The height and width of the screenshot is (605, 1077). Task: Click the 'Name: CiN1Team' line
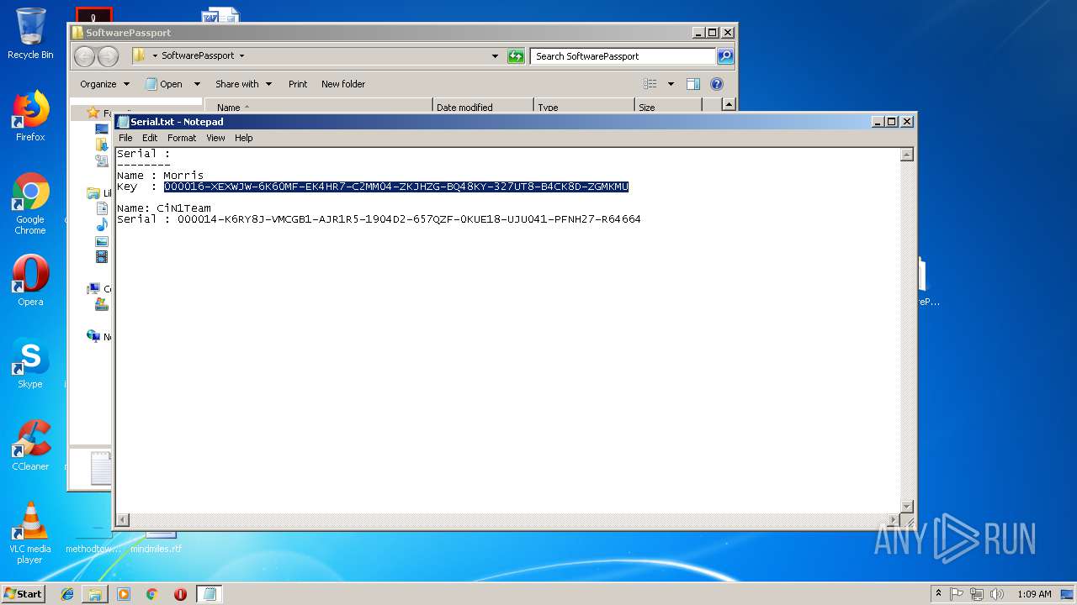164,208
